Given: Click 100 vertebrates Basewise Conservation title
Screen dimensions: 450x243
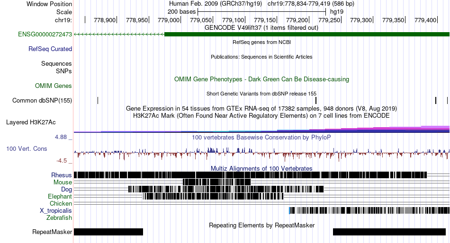Looking at the screenshot, I should (261, 137).
